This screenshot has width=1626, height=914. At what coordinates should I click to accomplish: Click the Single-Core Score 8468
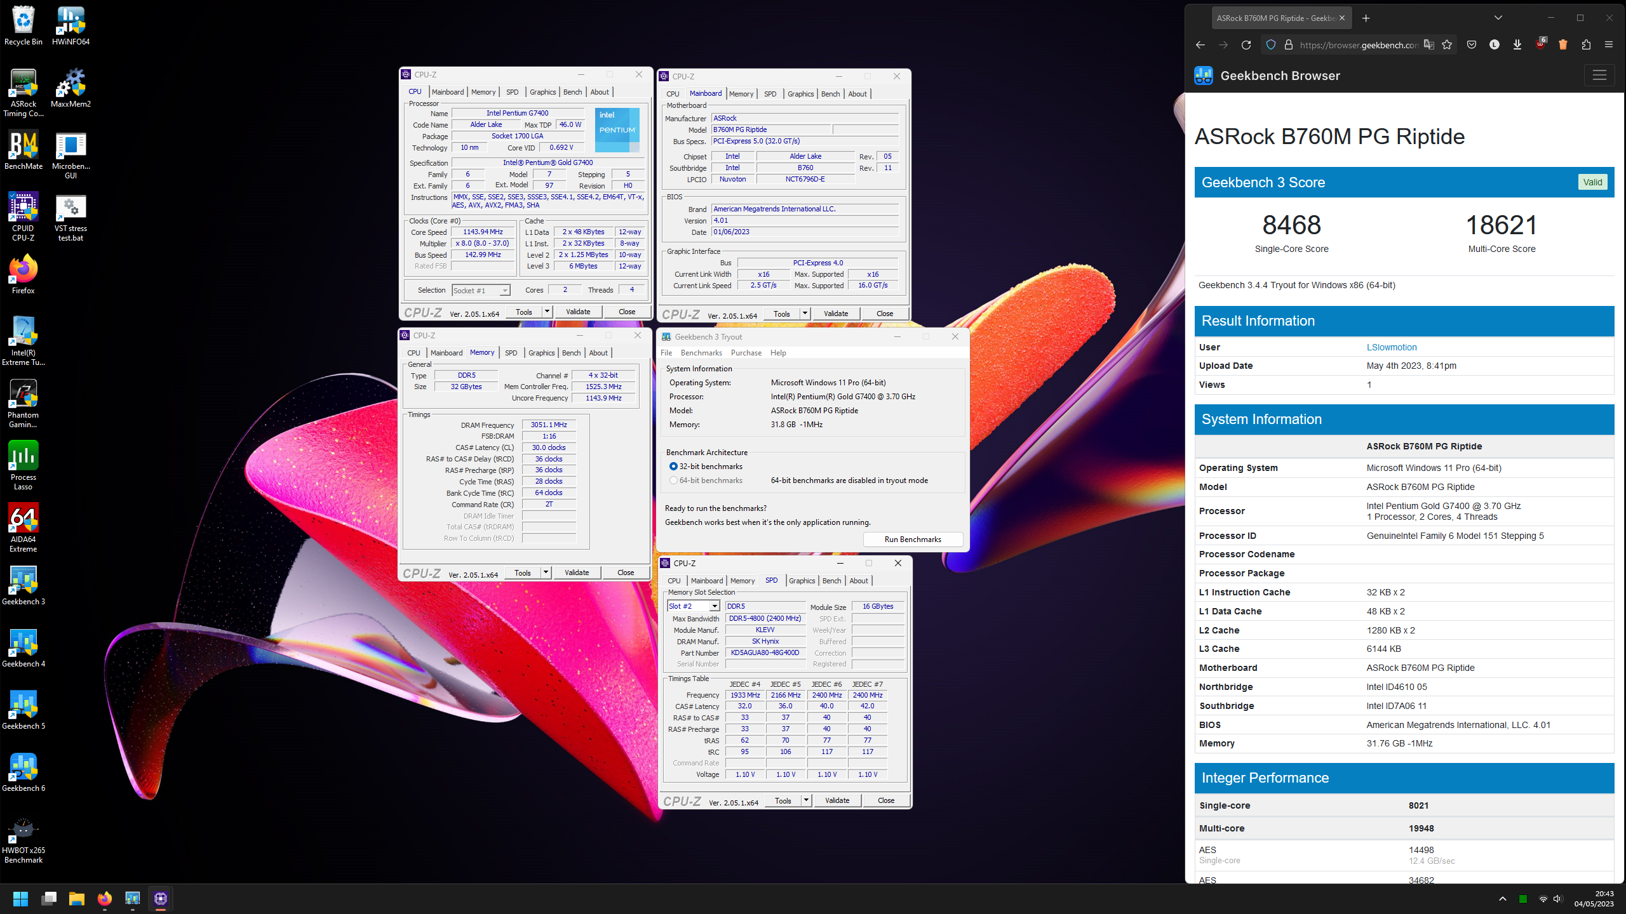point(1291,225)
